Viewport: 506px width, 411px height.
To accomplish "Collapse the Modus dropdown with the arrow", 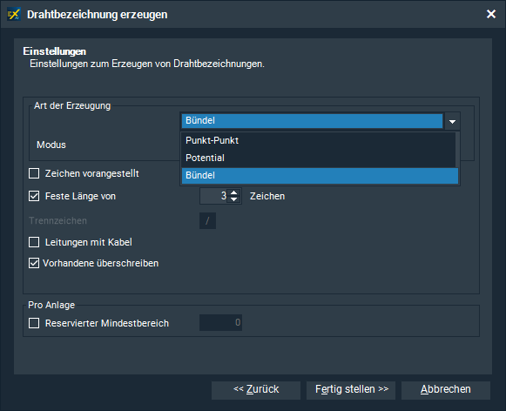I will [452, 121].
